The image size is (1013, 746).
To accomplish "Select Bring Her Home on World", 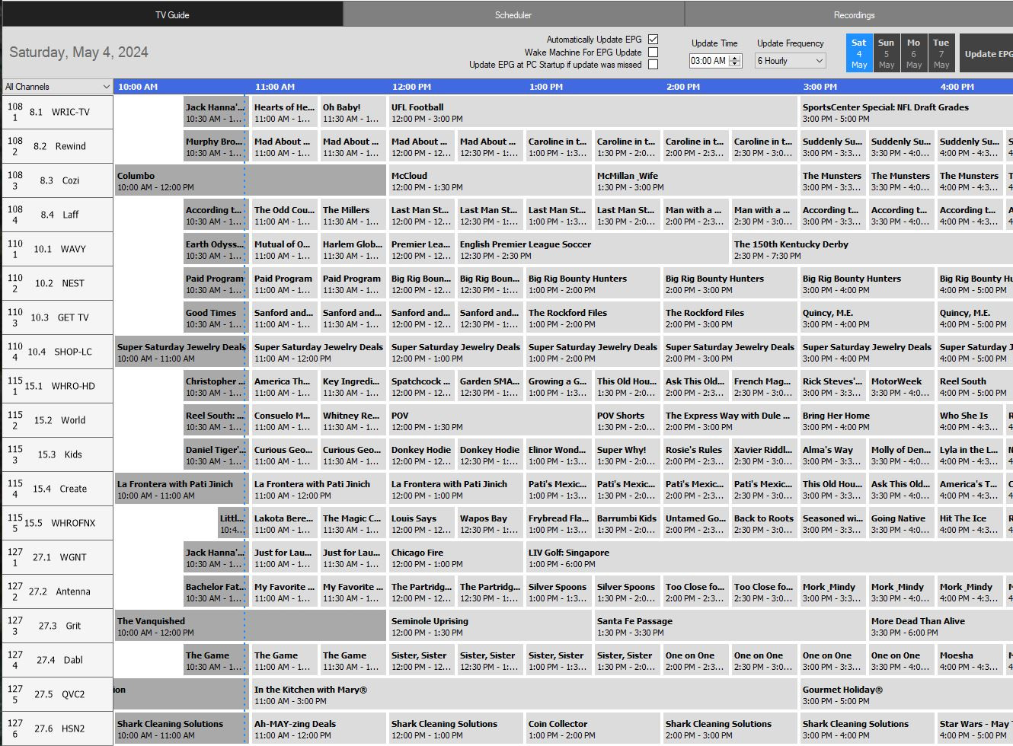I will click(x=867, y=421).
